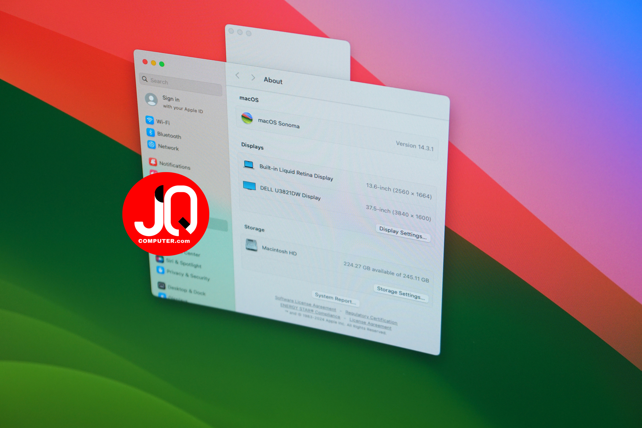Click the red close button
This screenshot has width=642, height=428.
145,62
